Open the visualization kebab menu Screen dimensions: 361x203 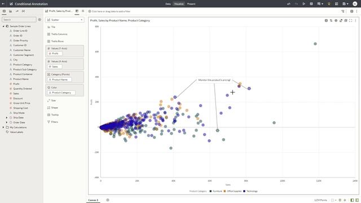tap(355, 20)
